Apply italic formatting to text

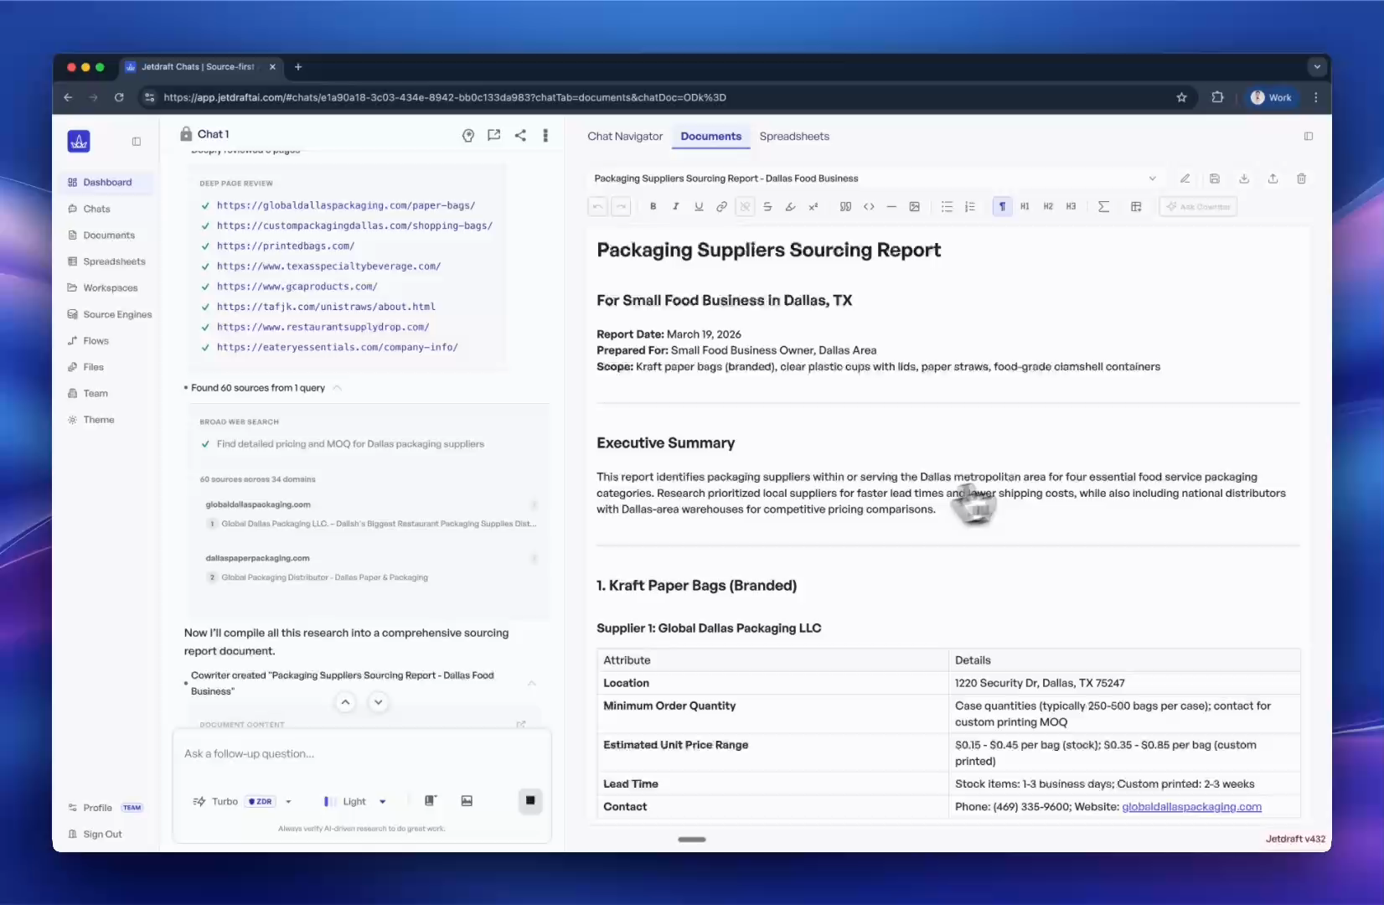click(x=675, y=206)
